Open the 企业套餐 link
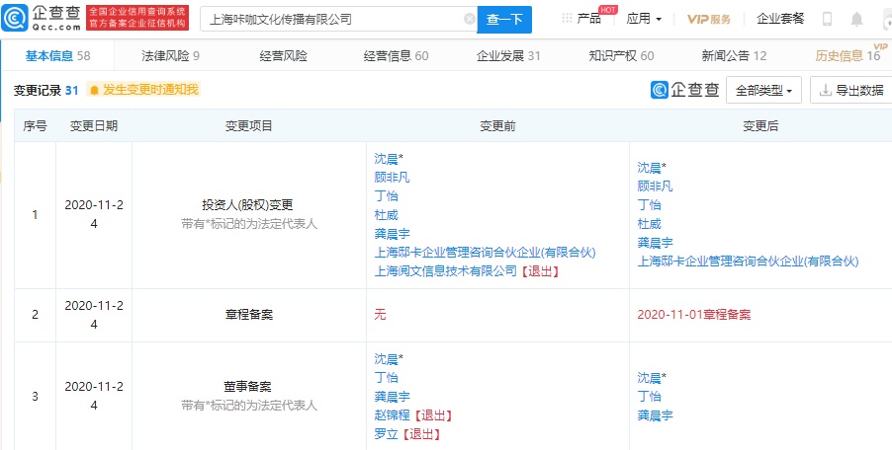Screen dimensions: 892x450 780,19
